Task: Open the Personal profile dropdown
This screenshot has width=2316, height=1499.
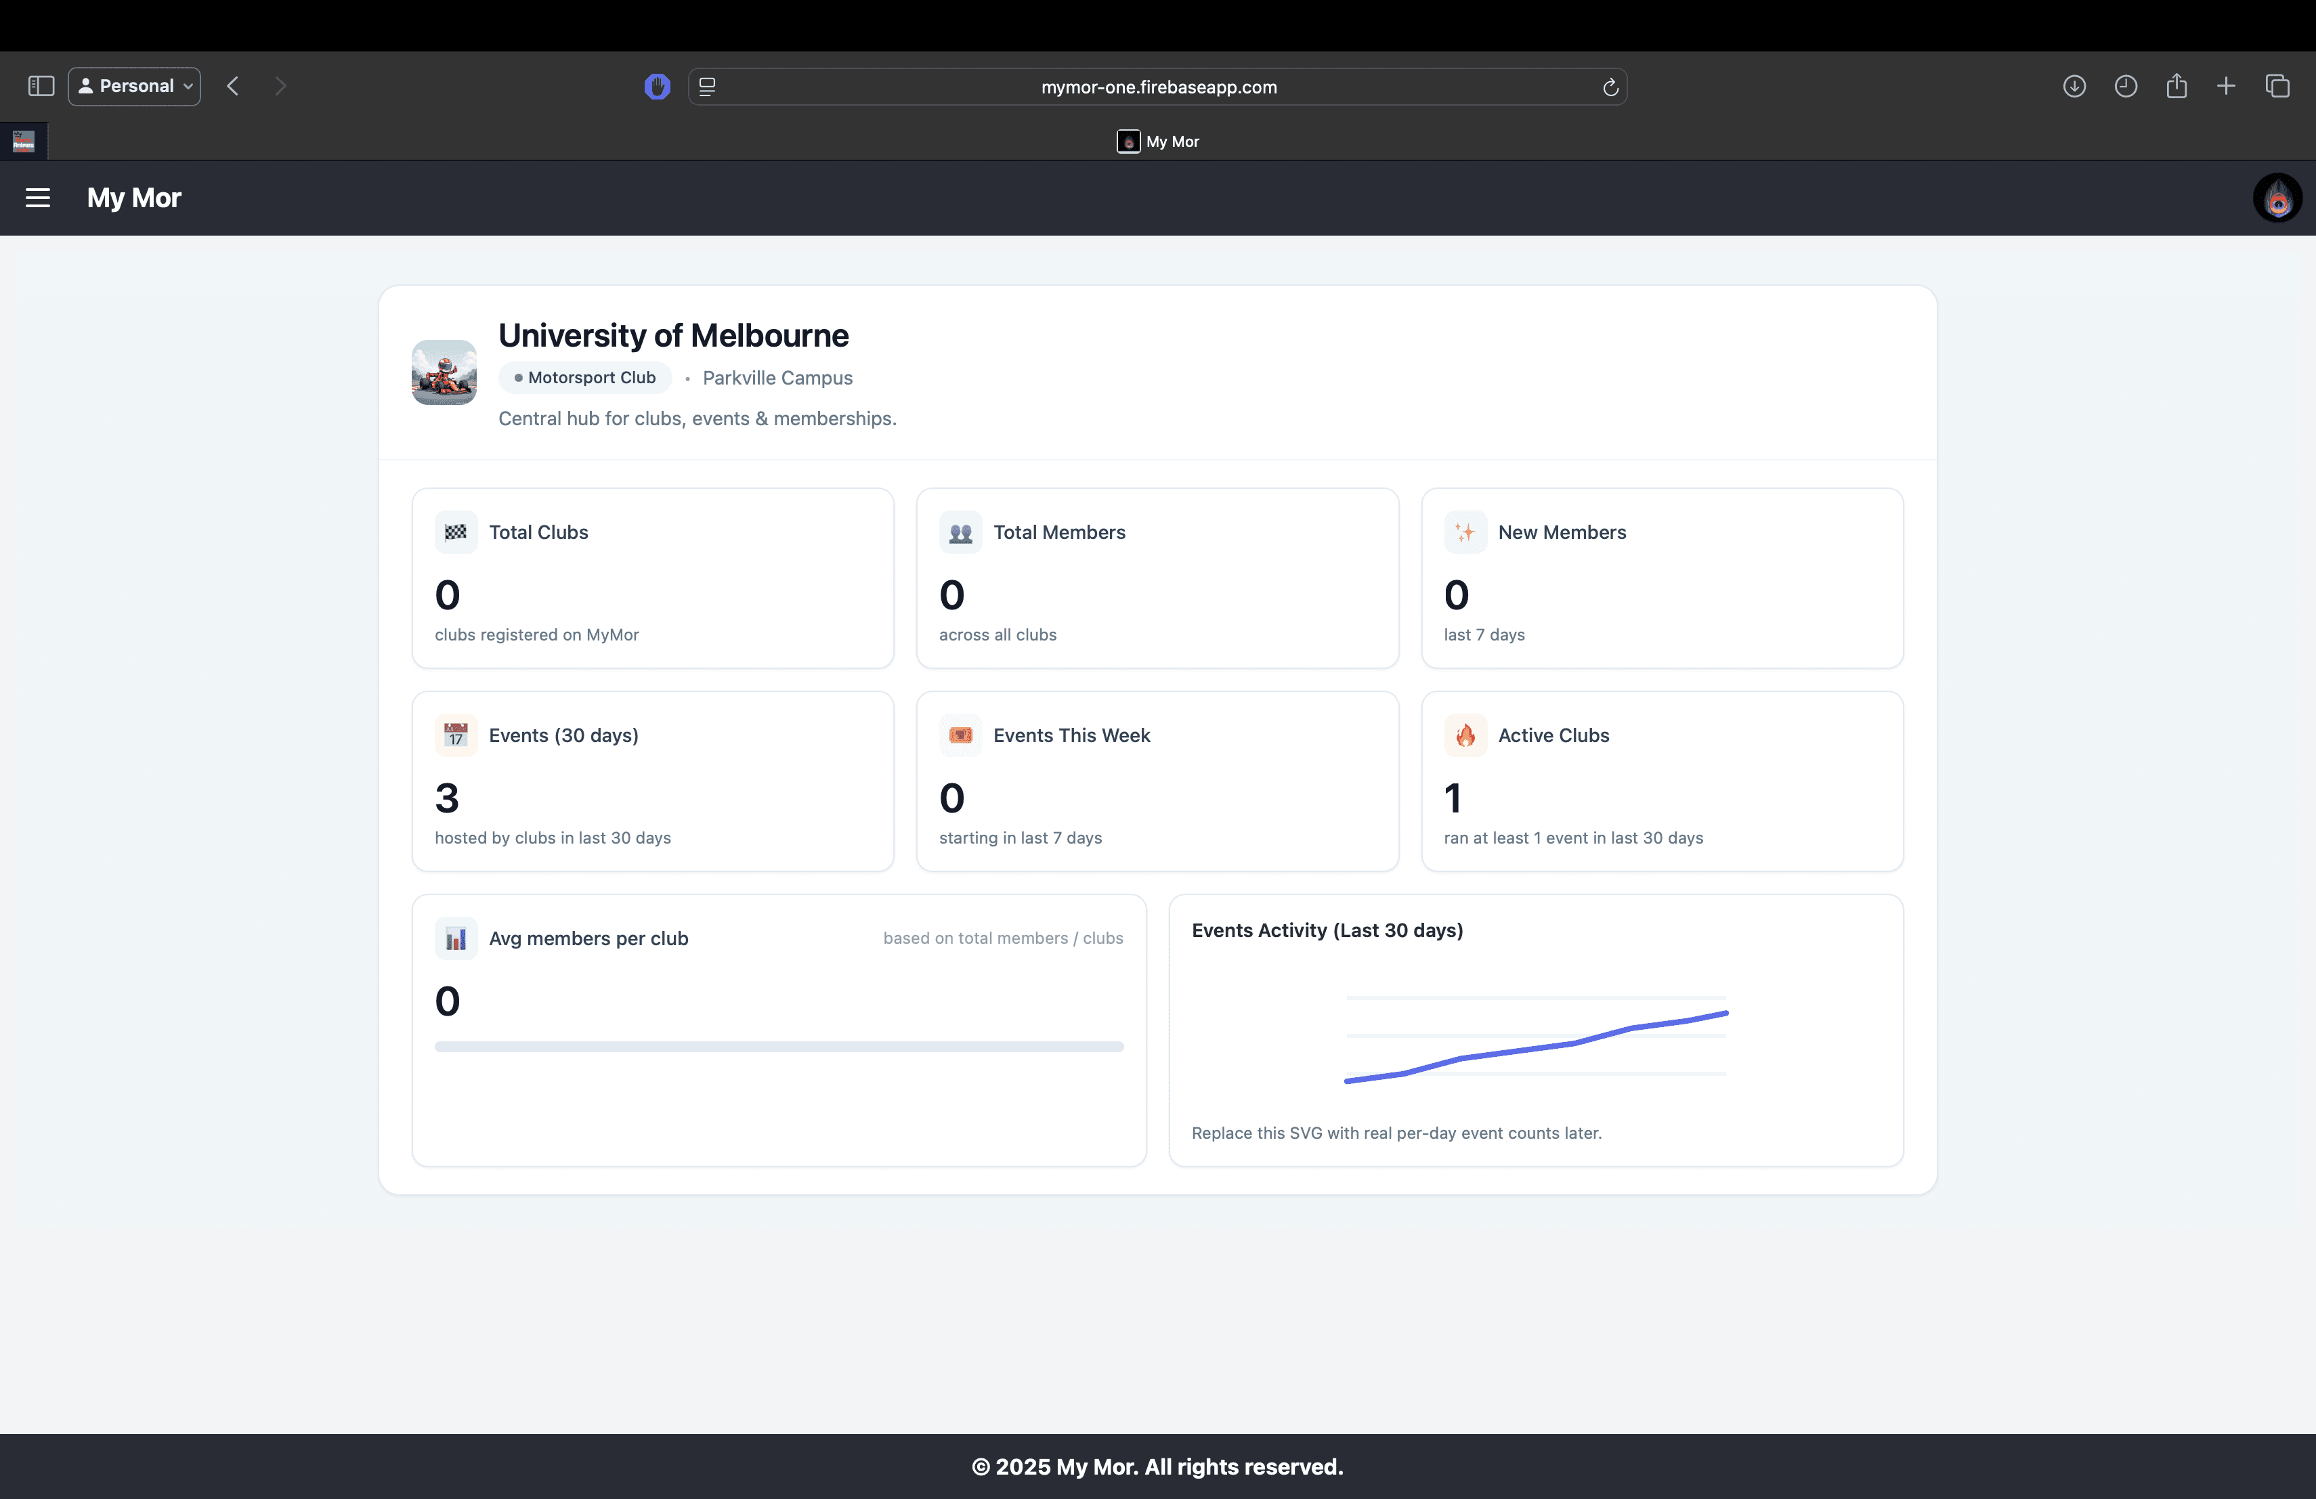Action: pyautogui.click(x=135, y=87)
